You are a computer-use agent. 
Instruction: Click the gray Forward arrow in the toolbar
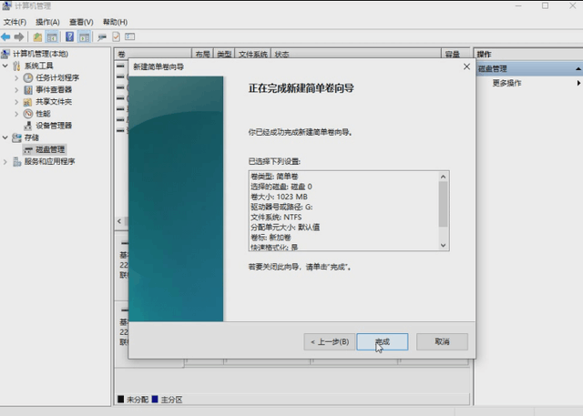(19, 36)
